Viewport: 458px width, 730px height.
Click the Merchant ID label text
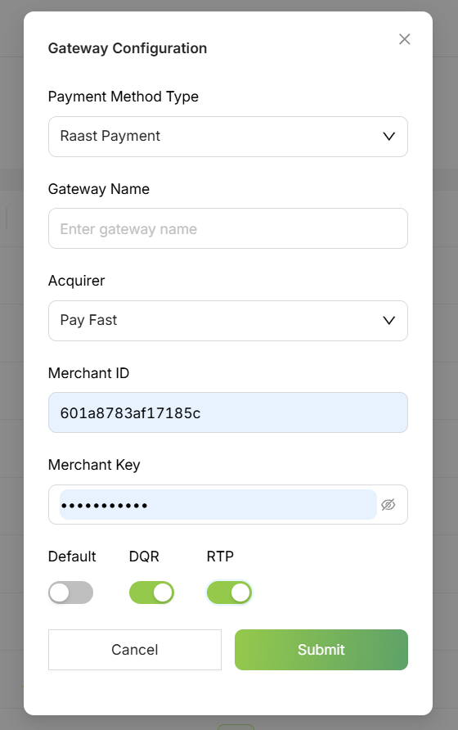[88, 373]
